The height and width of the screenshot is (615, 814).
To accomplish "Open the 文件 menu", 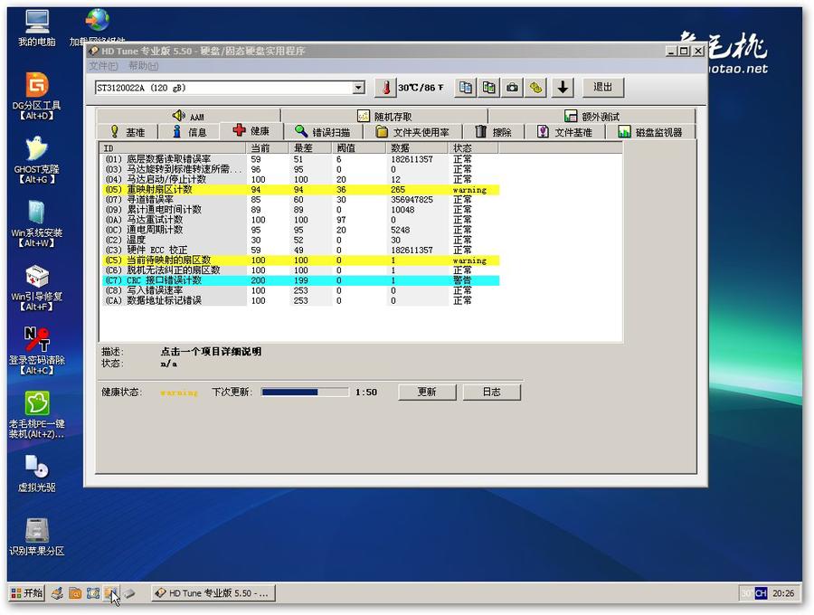I will tap(103, 66).
